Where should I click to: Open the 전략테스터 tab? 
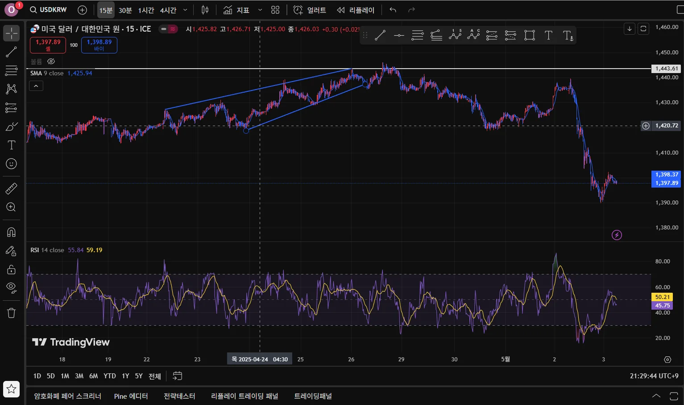coord(179,396)
